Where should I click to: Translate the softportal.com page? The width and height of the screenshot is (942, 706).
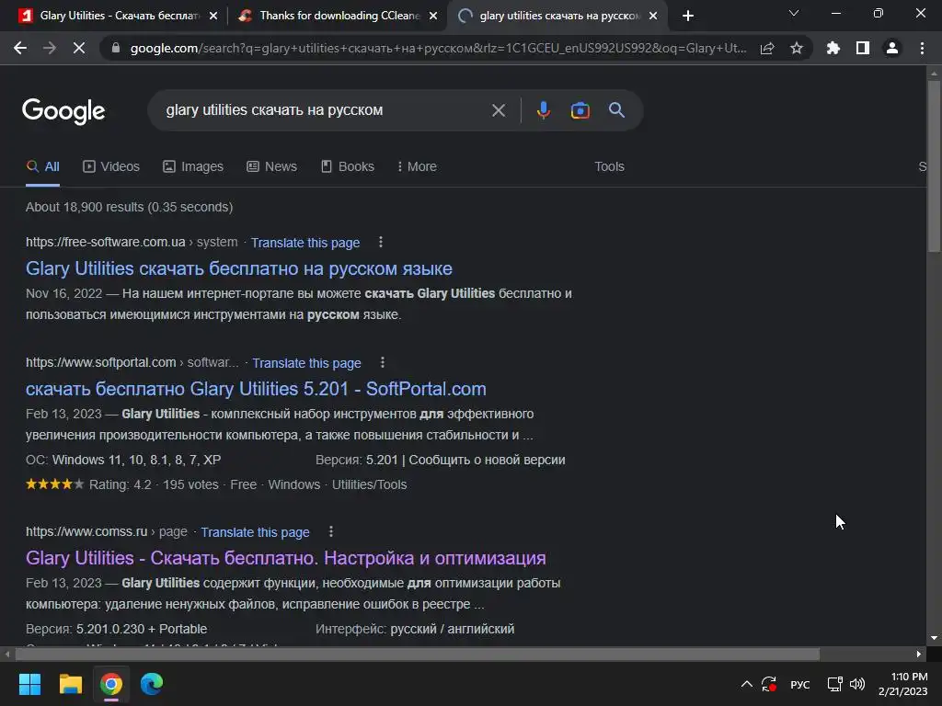pos(306,363)
